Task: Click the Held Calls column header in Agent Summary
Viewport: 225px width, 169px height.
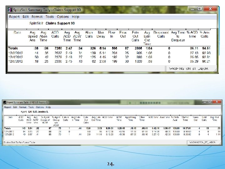Action: (x=204, y=119)
